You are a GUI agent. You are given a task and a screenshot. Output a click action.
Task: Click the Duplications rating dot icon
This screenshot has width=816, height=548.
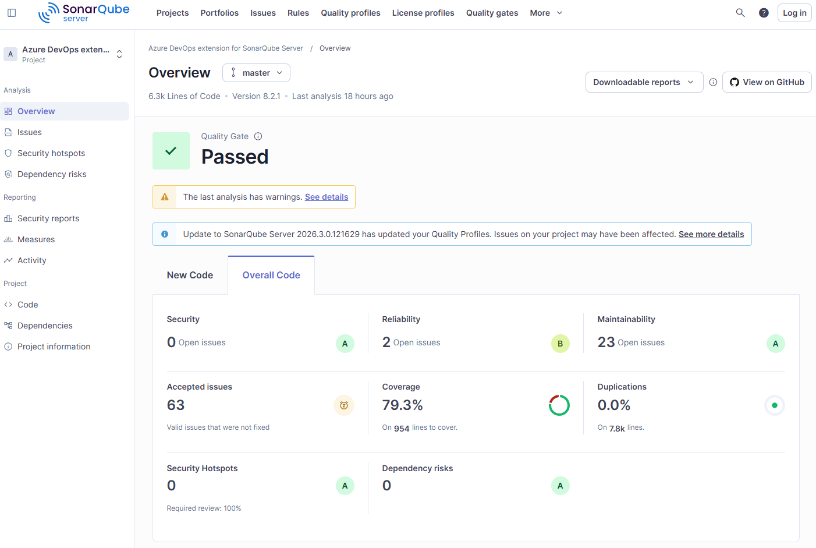pos(775,405)
